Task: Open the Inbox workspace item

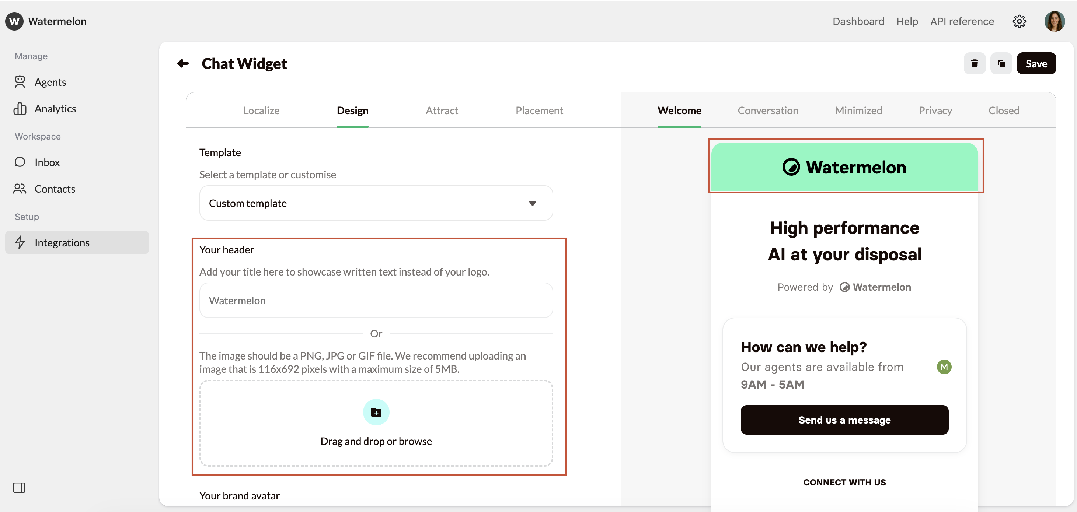Action: tap(47, 162)
